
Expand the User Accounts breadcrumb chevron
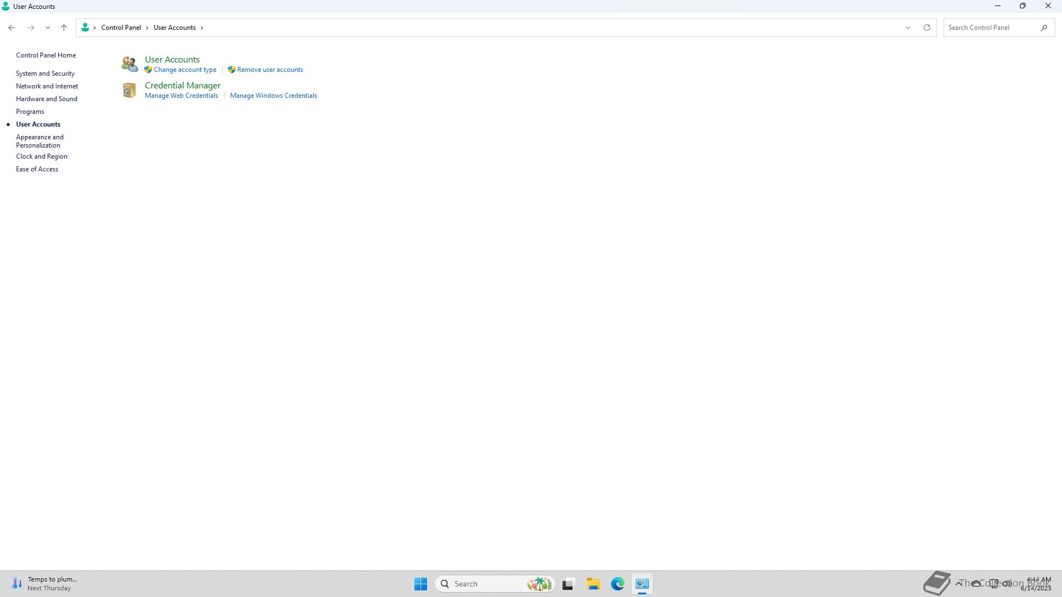pyautogui.click(x=202, y=28)
